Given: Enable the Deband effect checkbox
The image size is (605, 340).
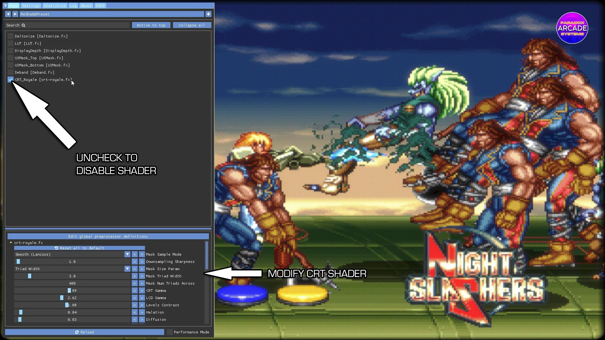Looking at the screenshot, I should pyautogui.click(x=10, y=72).
